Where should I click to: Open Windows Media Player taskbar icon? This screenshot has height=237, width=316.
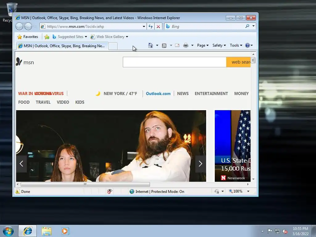[x=65, y=231]
